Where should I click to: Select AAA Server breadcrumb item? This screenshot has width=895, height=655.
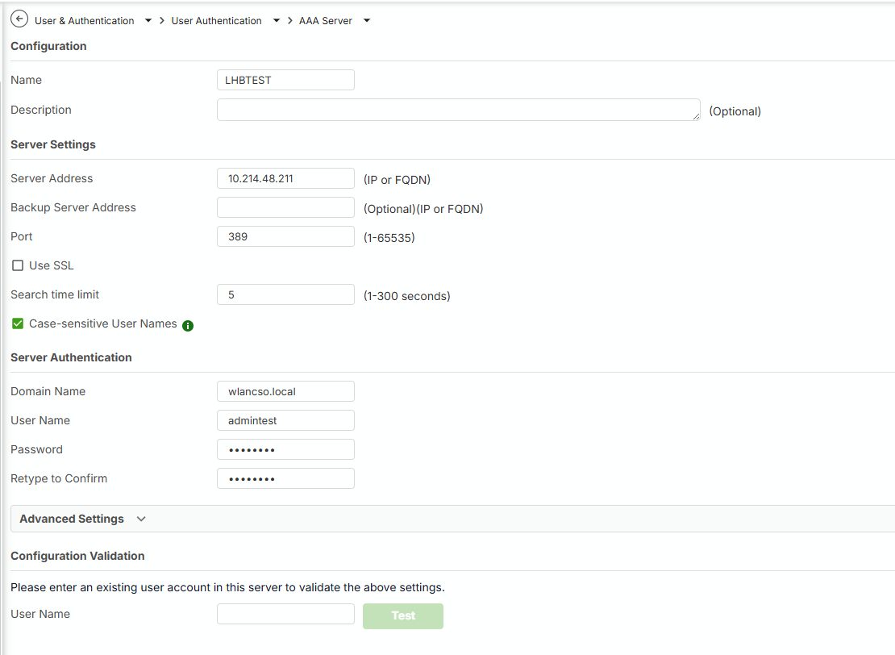(326, 20)
